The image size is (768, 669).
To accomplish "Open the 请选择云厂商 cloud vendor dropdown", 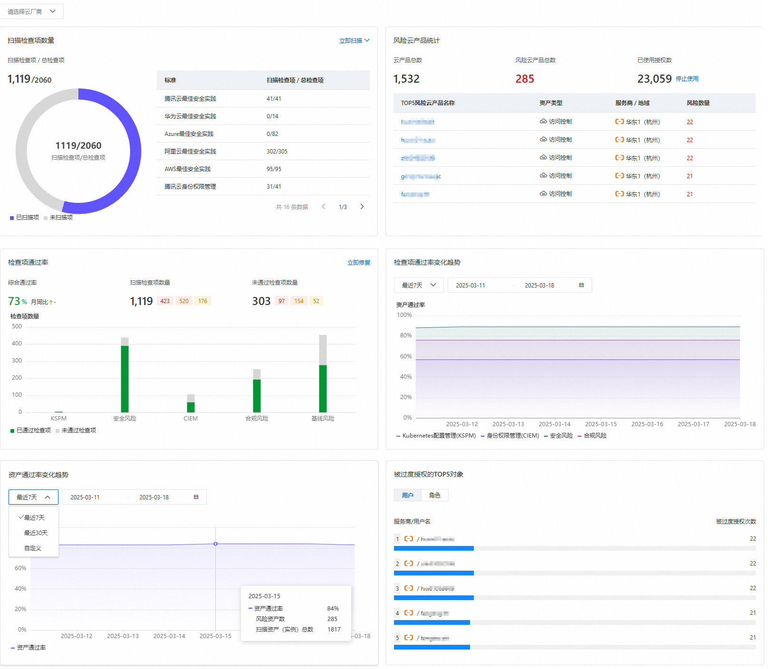I will coord(31,11).
